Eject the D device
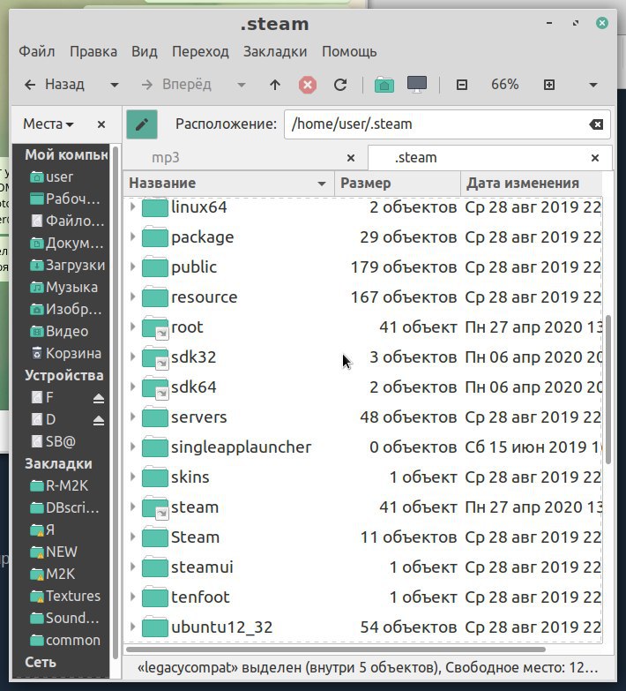The image size is (626, 691). (99, 420)
